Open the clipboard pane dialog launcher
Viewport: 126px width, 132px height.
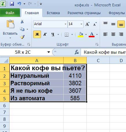click(29, 44)
